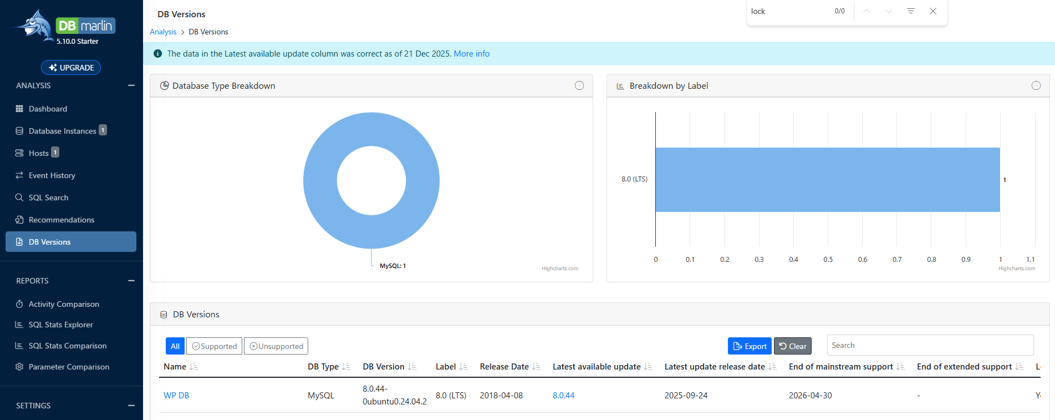This screenshot has height=420, width=1055.
Task: Open Database Instances page
Action: 62,131
